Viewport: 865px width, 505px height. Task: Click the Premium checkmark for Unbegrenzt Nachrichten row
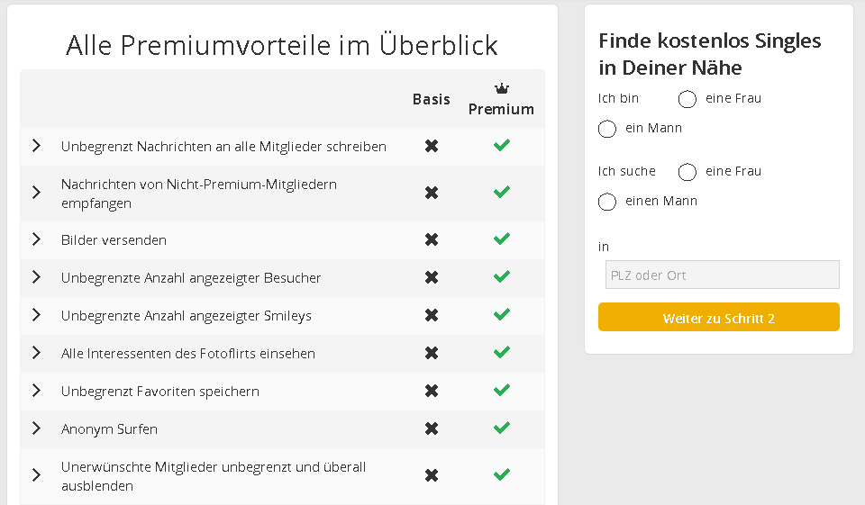502,145
